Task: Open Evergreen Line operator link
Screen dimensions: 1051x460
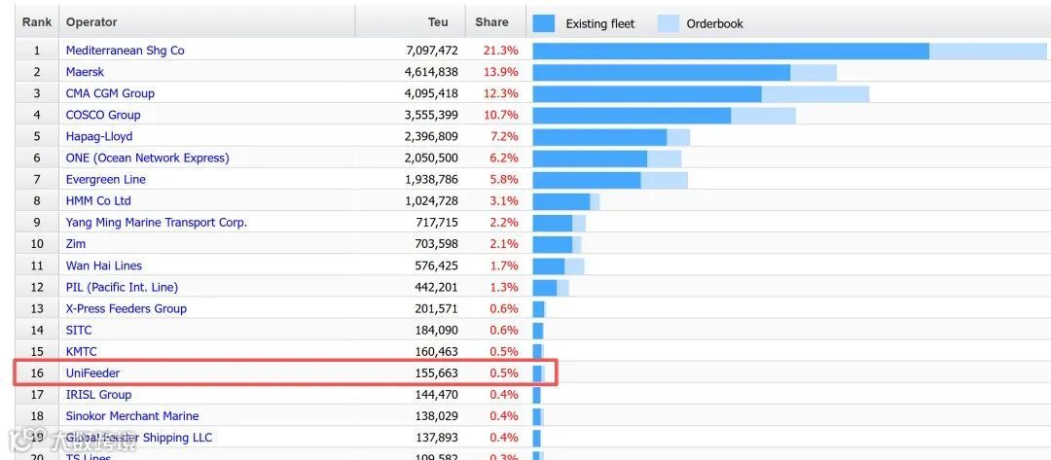Action: (106, 180)
